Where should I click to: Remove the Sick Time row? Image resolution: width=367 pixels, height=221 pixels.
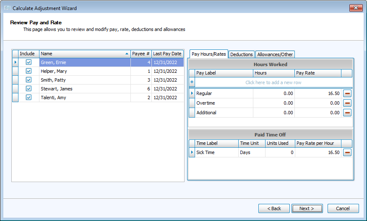(x=347, y=152)
